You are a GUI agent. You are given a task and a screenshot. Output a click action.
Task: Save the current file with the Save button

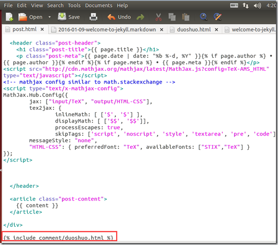point(69,17)
